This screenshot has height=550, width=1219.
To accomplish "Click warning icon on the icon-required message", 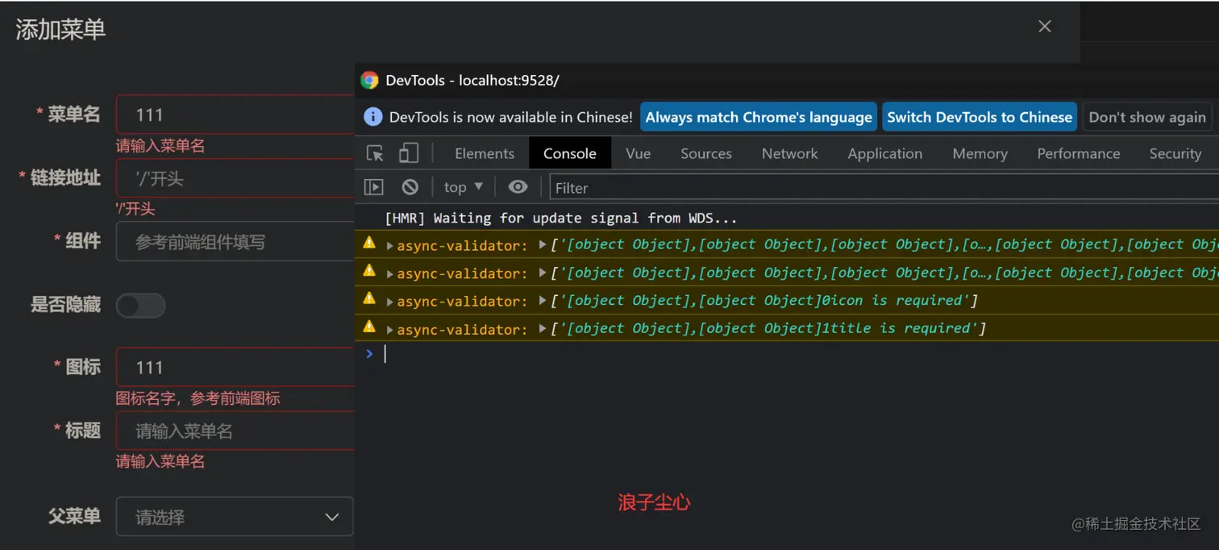I will 369,298.
